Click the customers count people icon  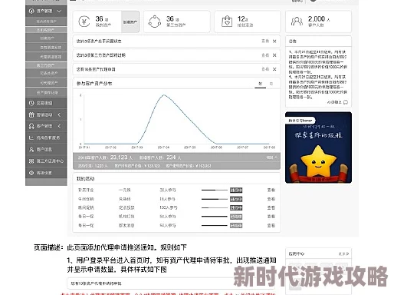click(297, 22)
